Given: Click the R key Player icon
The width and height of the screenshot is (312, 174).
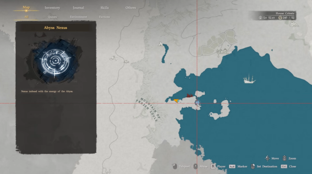Looking at the screenshot, I should coord(213,166).
